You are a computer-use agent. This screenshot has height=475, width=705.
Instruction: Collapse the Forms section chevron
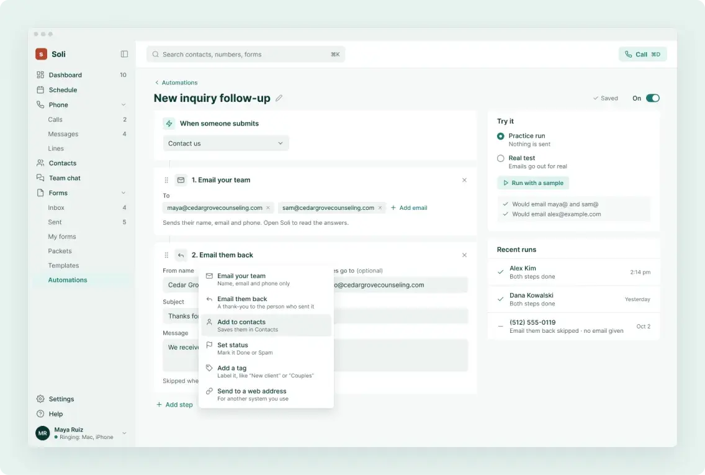click(123, 192)
